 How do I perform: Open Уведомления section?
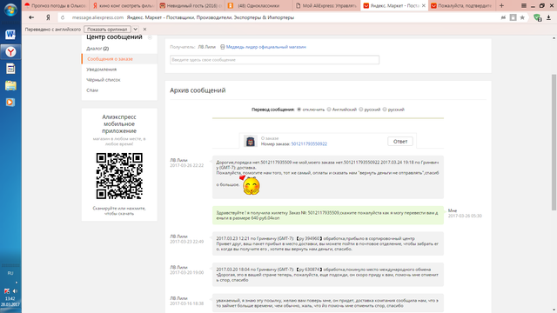click(102, 70)
